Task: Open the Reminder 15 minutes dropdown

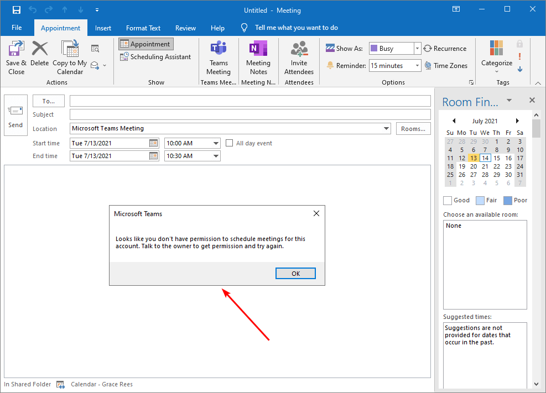Action: pyautogui.click(x=417, y=65)
